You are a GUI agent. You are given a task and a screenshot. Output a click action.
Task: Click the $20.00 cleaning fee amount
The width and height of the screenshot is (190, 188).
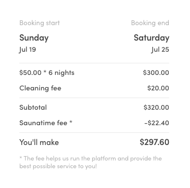(x=158, y=88)
